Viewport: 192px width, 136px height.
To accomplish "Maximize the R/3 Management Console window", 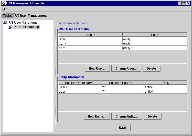I will coord(184,3).
